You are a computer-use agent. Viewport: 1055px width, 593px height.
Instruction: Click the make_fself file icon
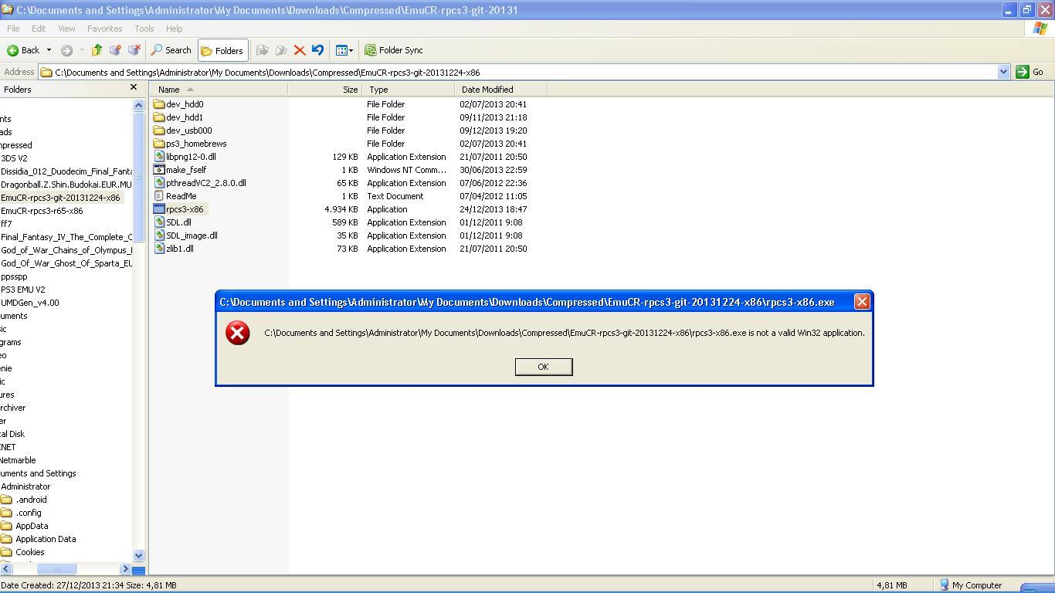(x=159, y=170)
